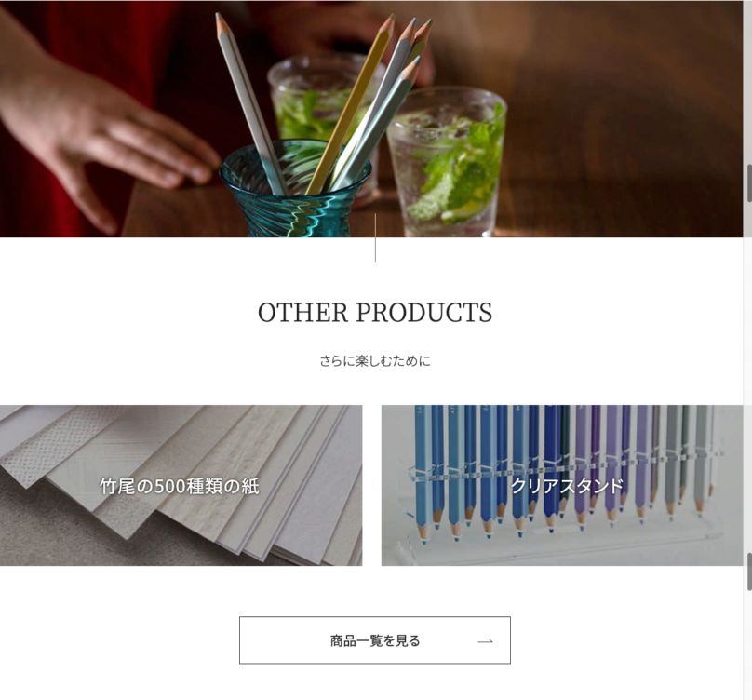
Task: Open the クリアスタンド pencil stand thumbnail
Action: coord(562,485)
